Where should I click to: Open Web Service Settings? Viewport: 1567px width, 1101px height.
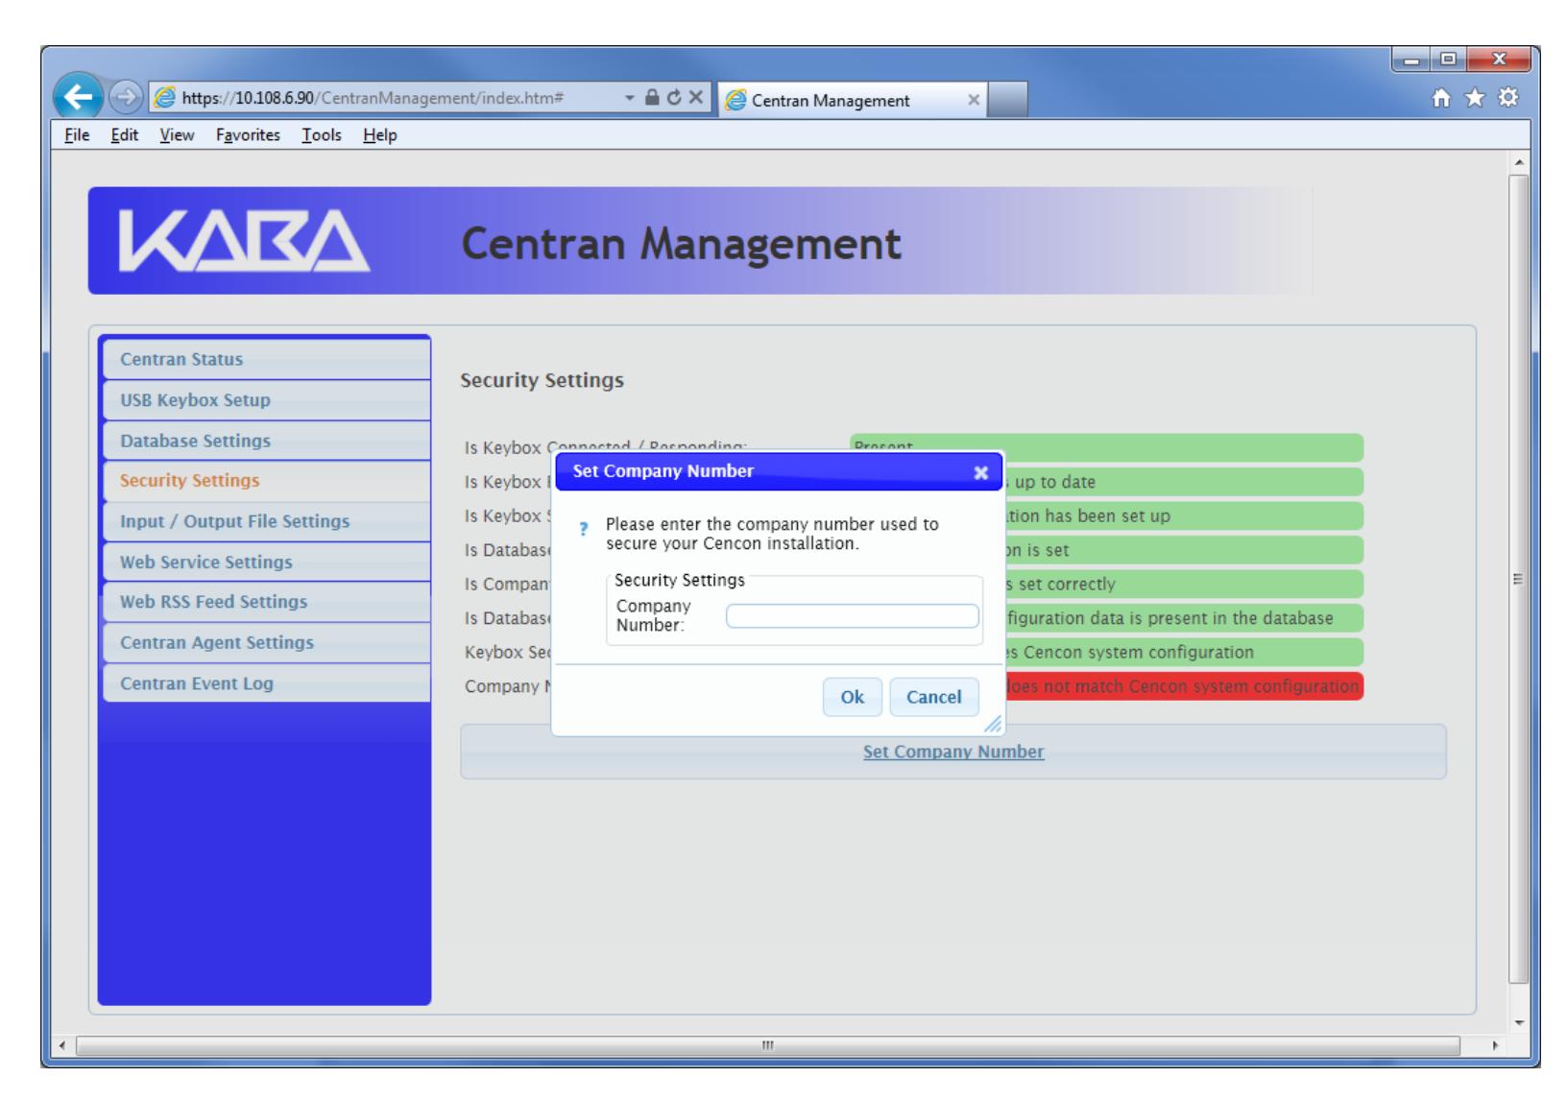click(266, 562)
